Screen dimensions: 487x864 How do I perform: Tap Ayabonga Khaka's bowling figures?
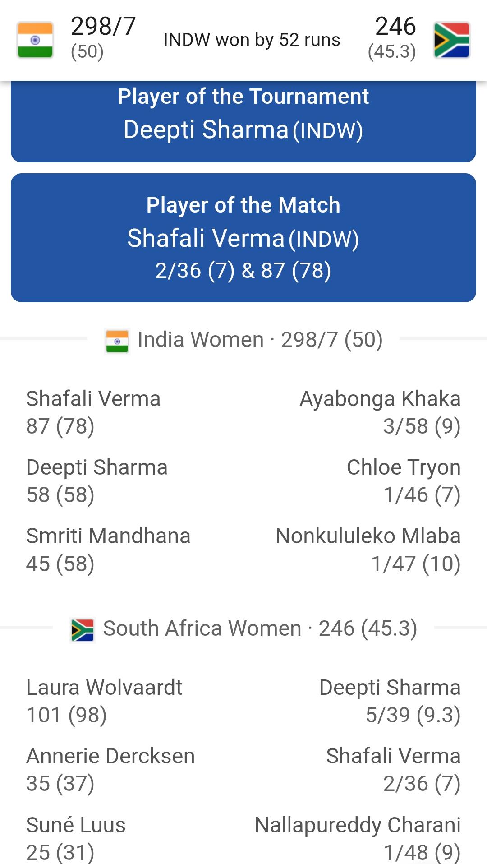(380, 412)
